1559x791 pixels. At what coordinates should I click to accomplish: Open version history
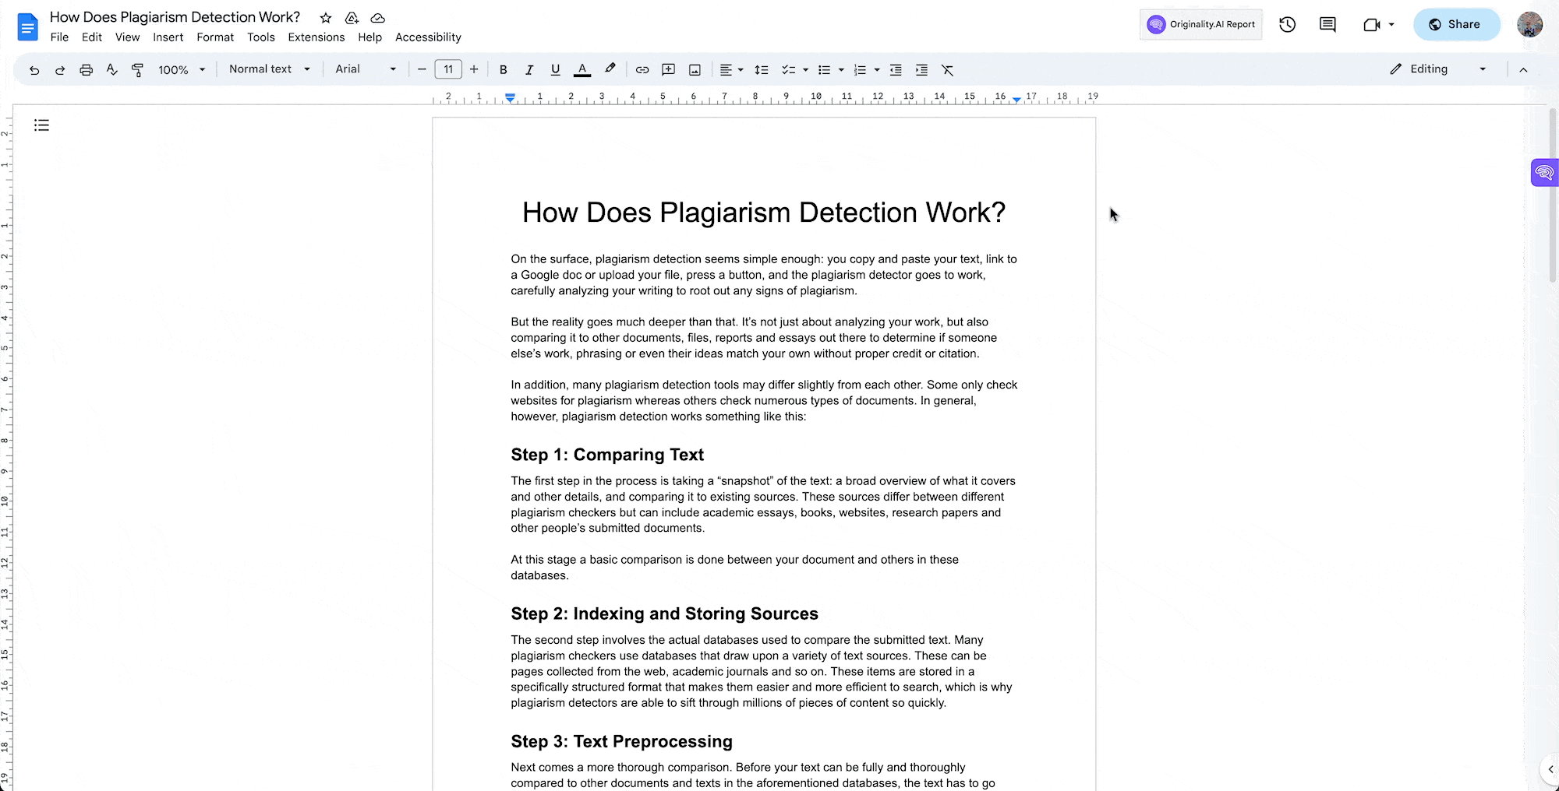pos(1287,24)
